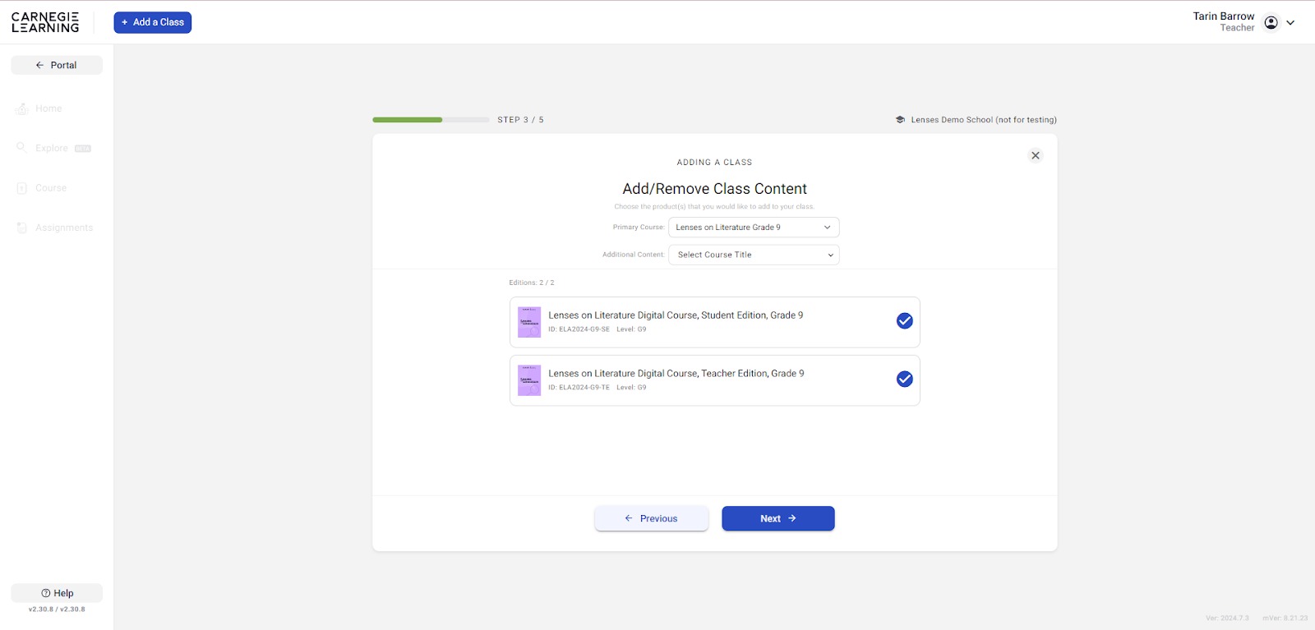Go back to Portal

point(57,65)
